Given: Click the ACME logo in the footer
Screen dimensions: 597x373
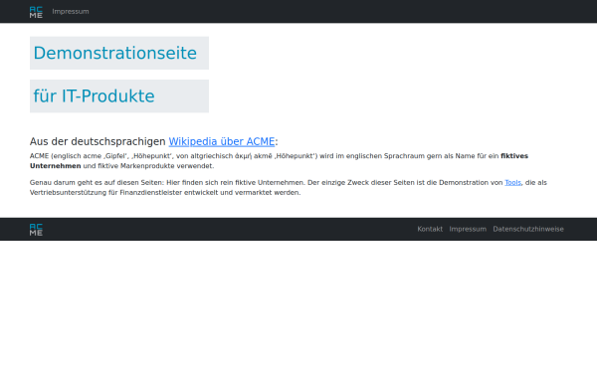Looking at the screenshot, I should pos(36,229).
